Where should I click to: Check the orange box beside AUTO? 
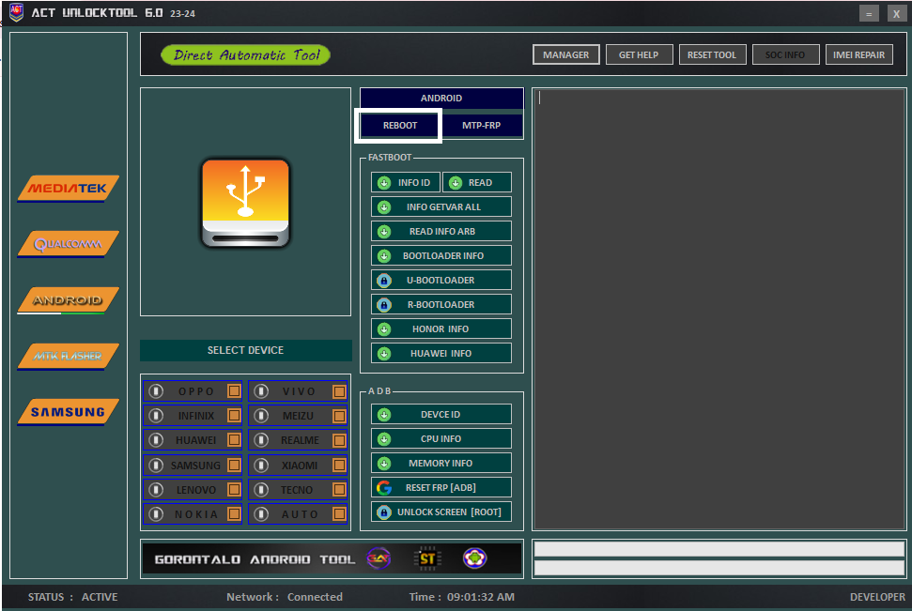pyautogui.click(x=339, y=514)
